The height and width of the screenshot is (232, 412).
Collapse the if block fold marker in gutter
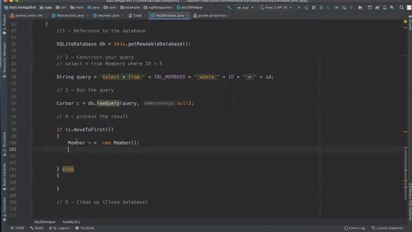coord(32,136)
